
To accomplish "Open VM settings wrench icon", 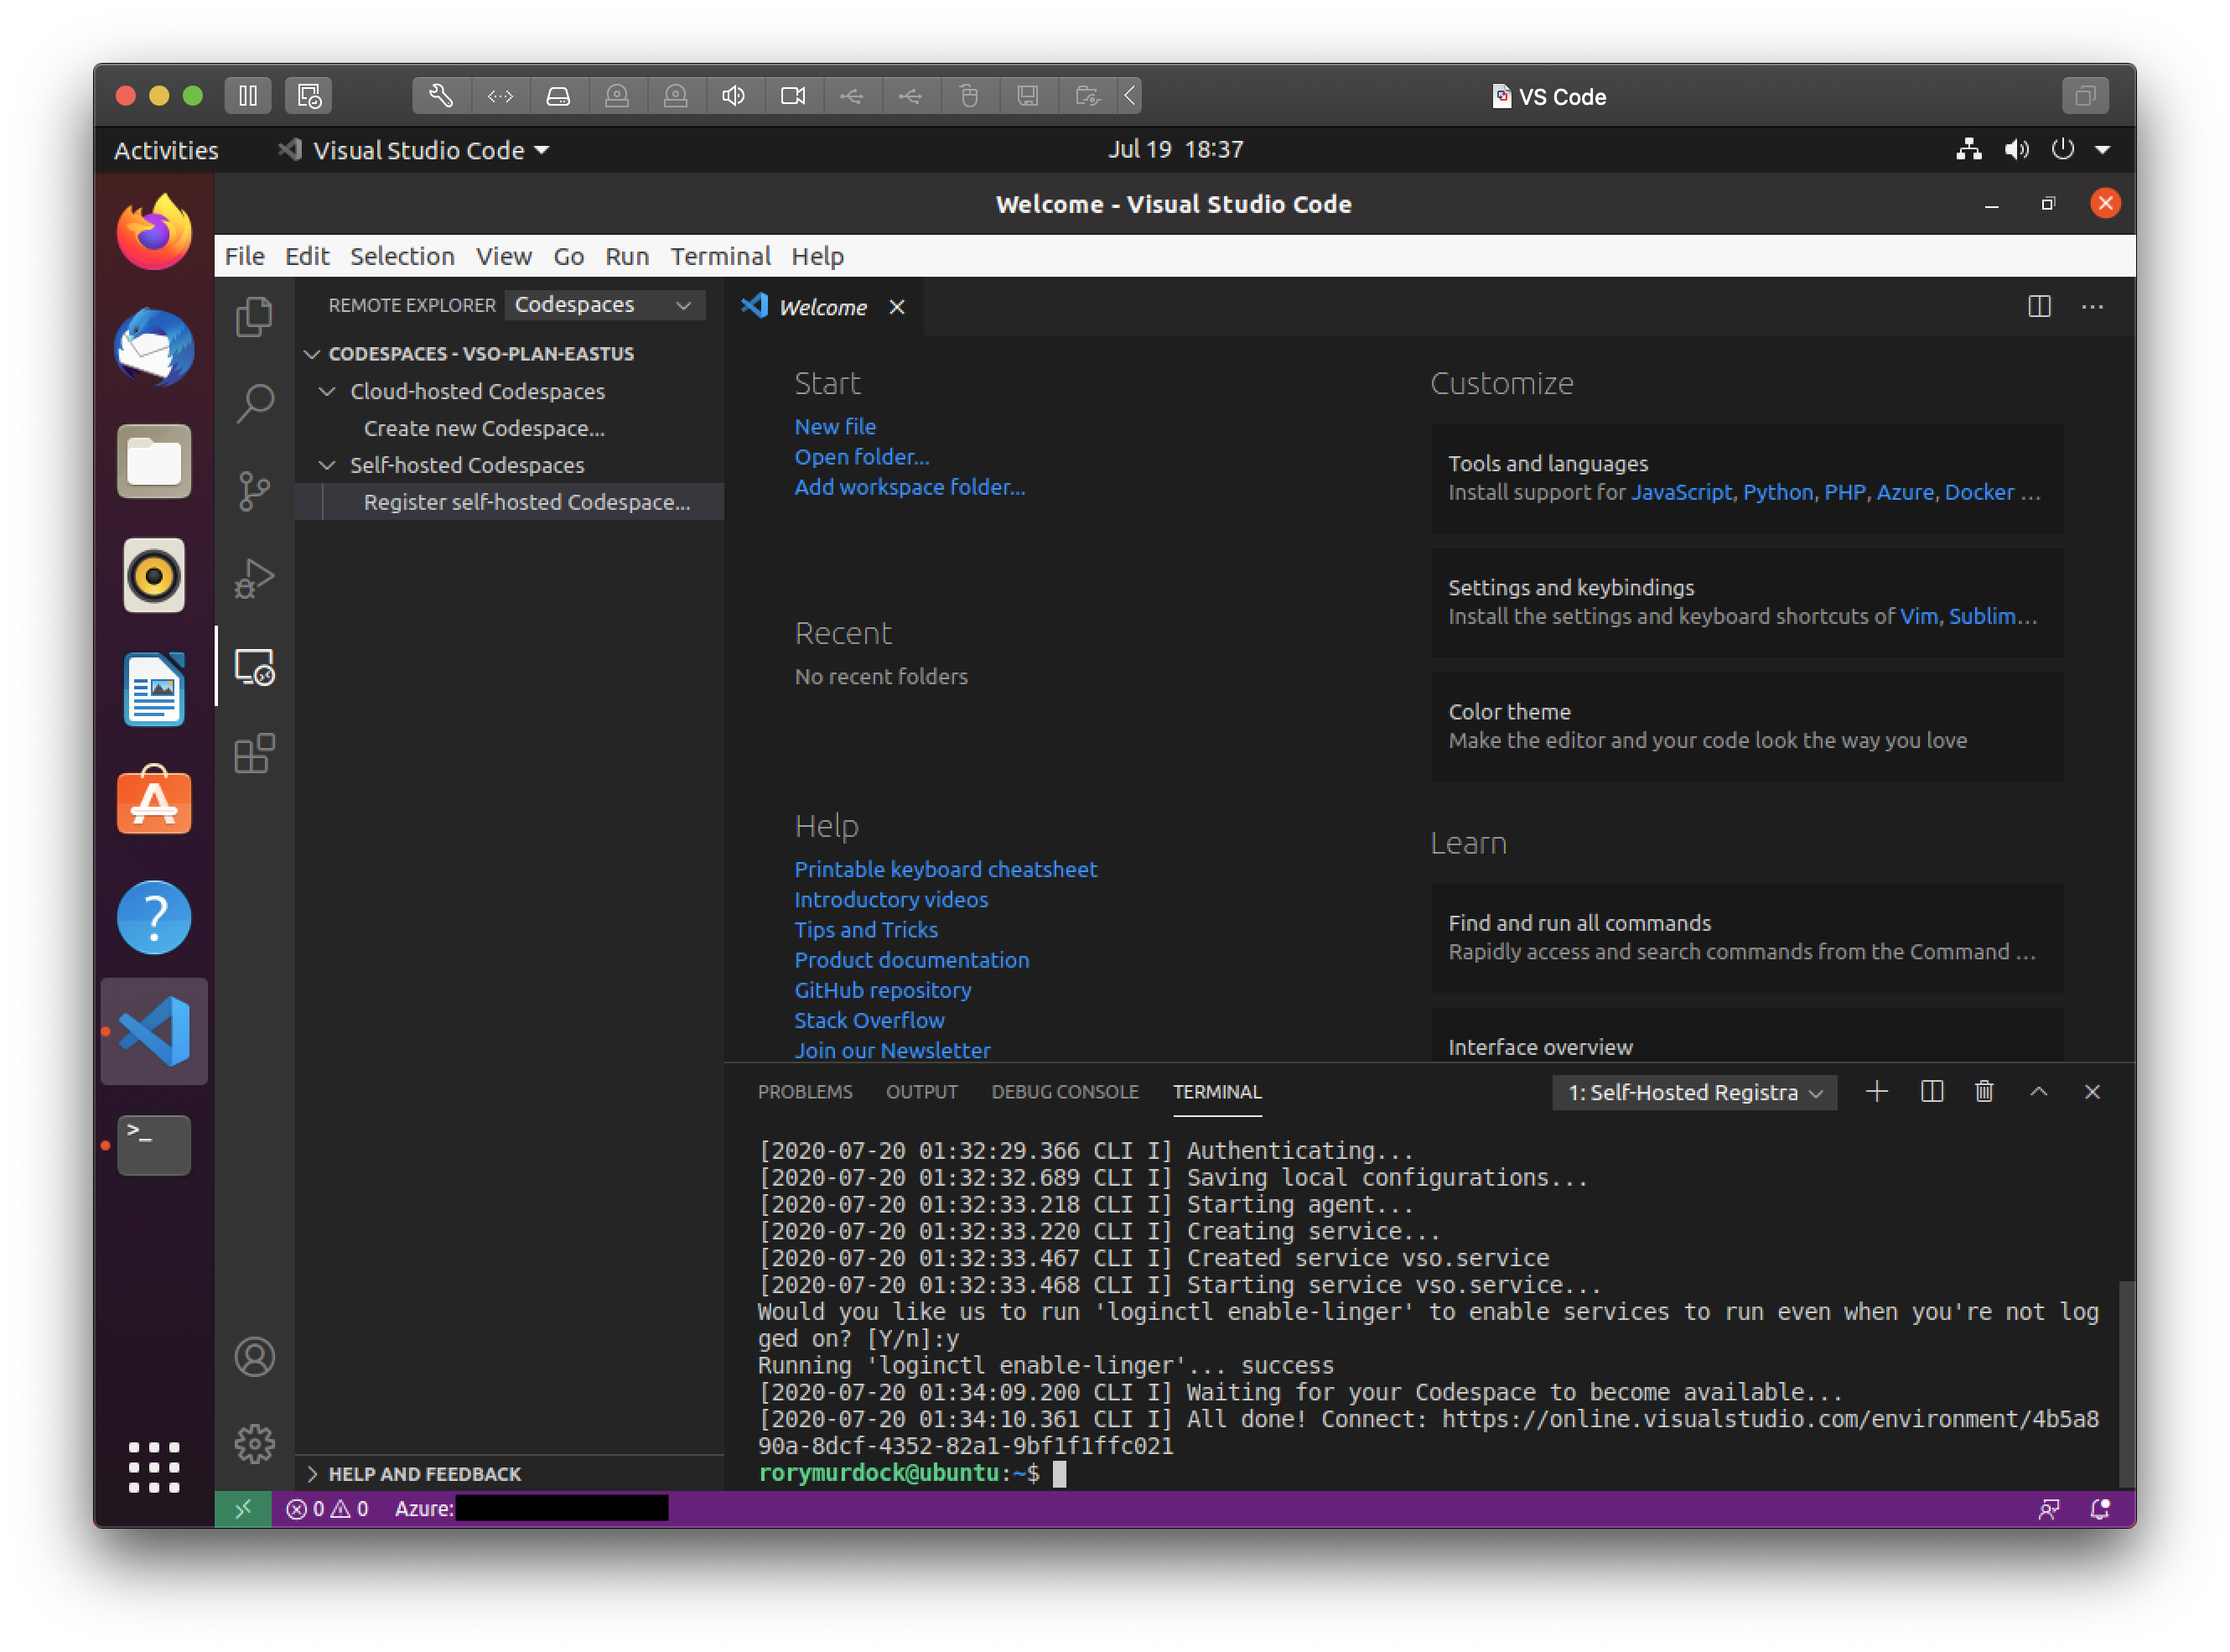I will (x=441, y=96).
